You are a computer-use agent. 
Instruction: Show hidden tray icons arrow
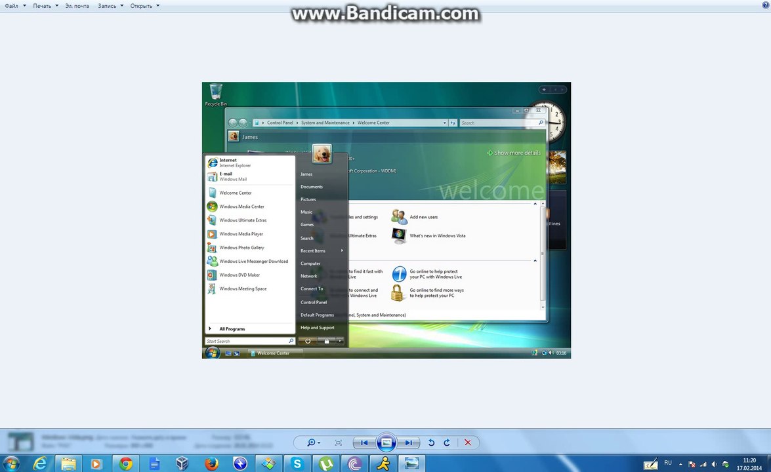coord(680,463)
